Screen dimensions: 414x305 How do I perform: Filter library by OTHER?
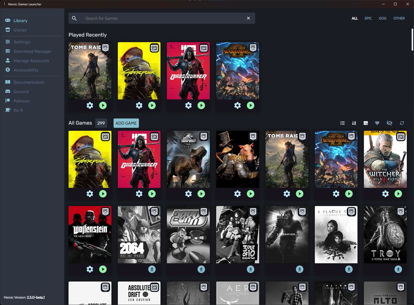pyautogui.click(x=399, y=18)
